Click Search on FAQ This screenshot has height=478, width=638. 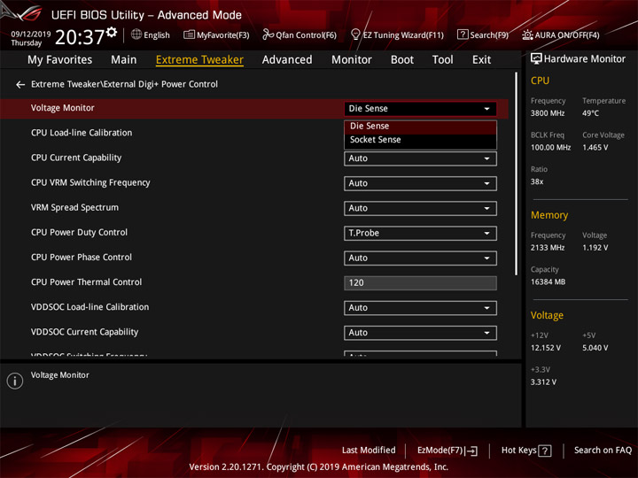[x=603, y=451]
